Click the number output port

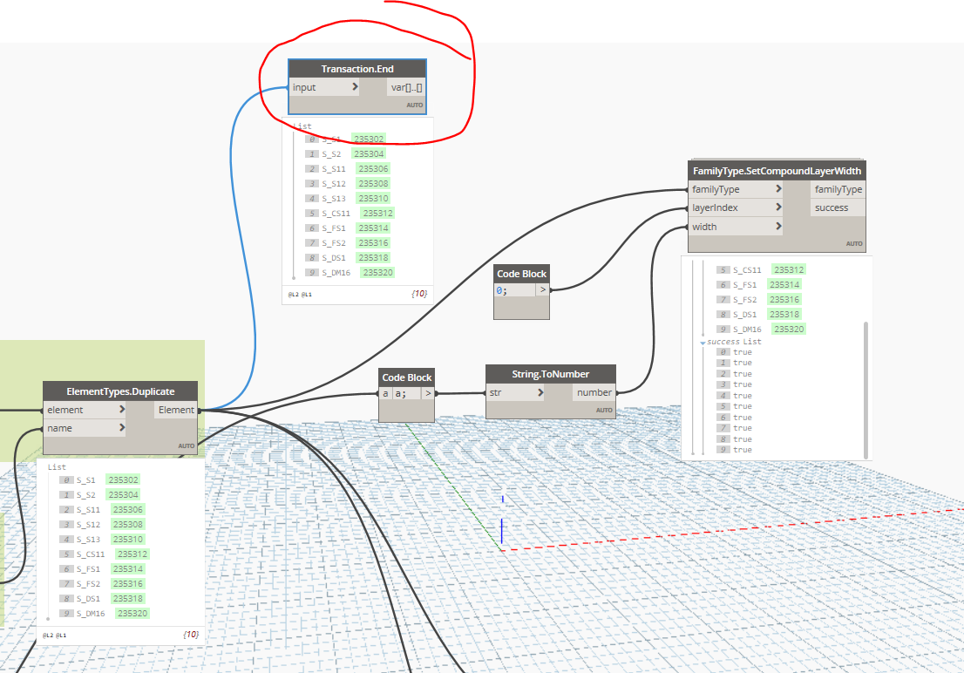point(594,392)
